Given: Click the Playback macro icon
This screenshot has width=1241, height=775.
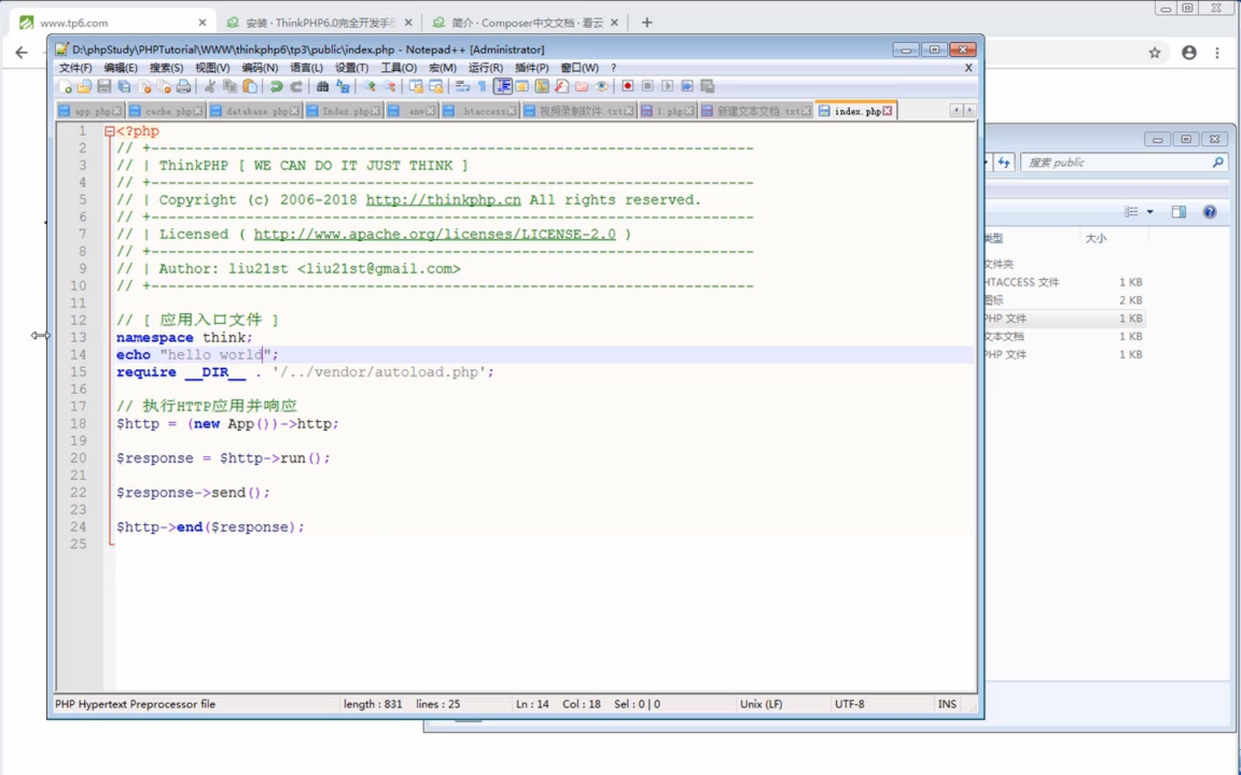Looking at the screenshot, I should [667, 86].
